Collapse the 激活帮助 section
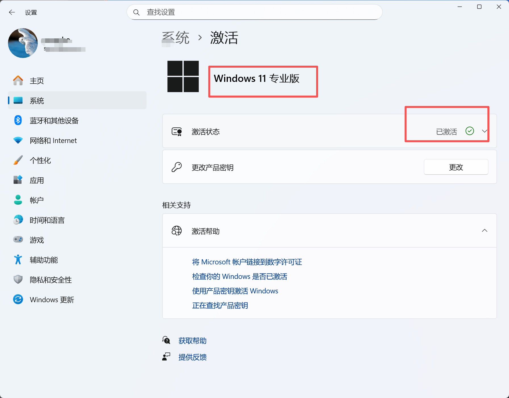The image size is (509, 398). point(484,231)
